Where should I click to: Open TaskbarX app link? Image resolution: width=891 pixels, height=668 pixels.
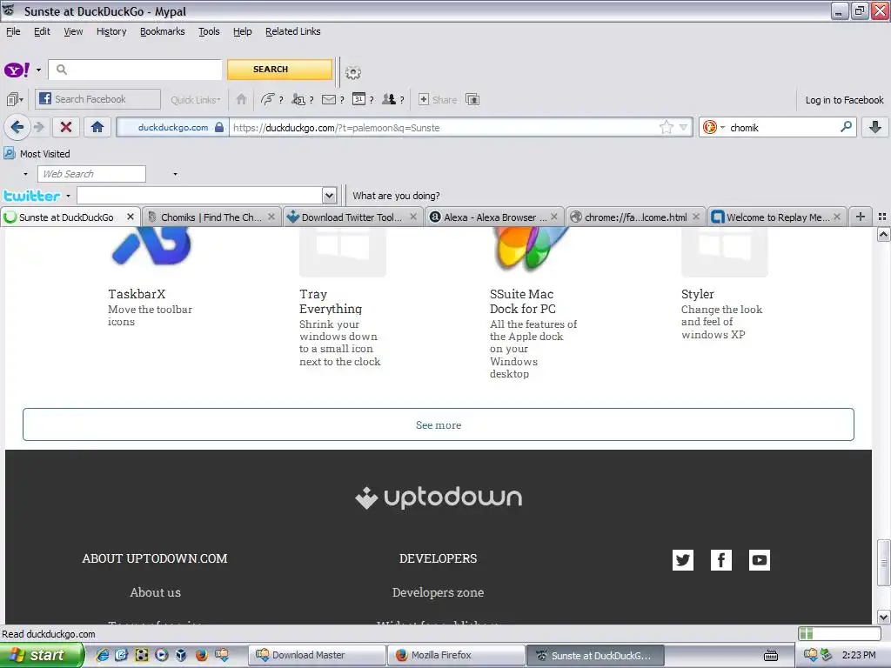tap(137, 294)
